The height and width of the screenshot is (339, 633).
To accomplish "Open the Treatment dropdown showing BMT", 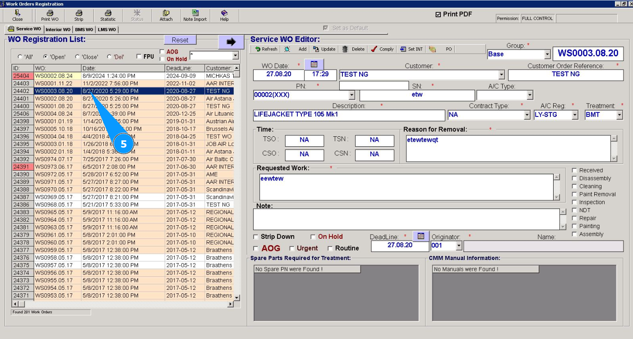I will tap(619, 115).
